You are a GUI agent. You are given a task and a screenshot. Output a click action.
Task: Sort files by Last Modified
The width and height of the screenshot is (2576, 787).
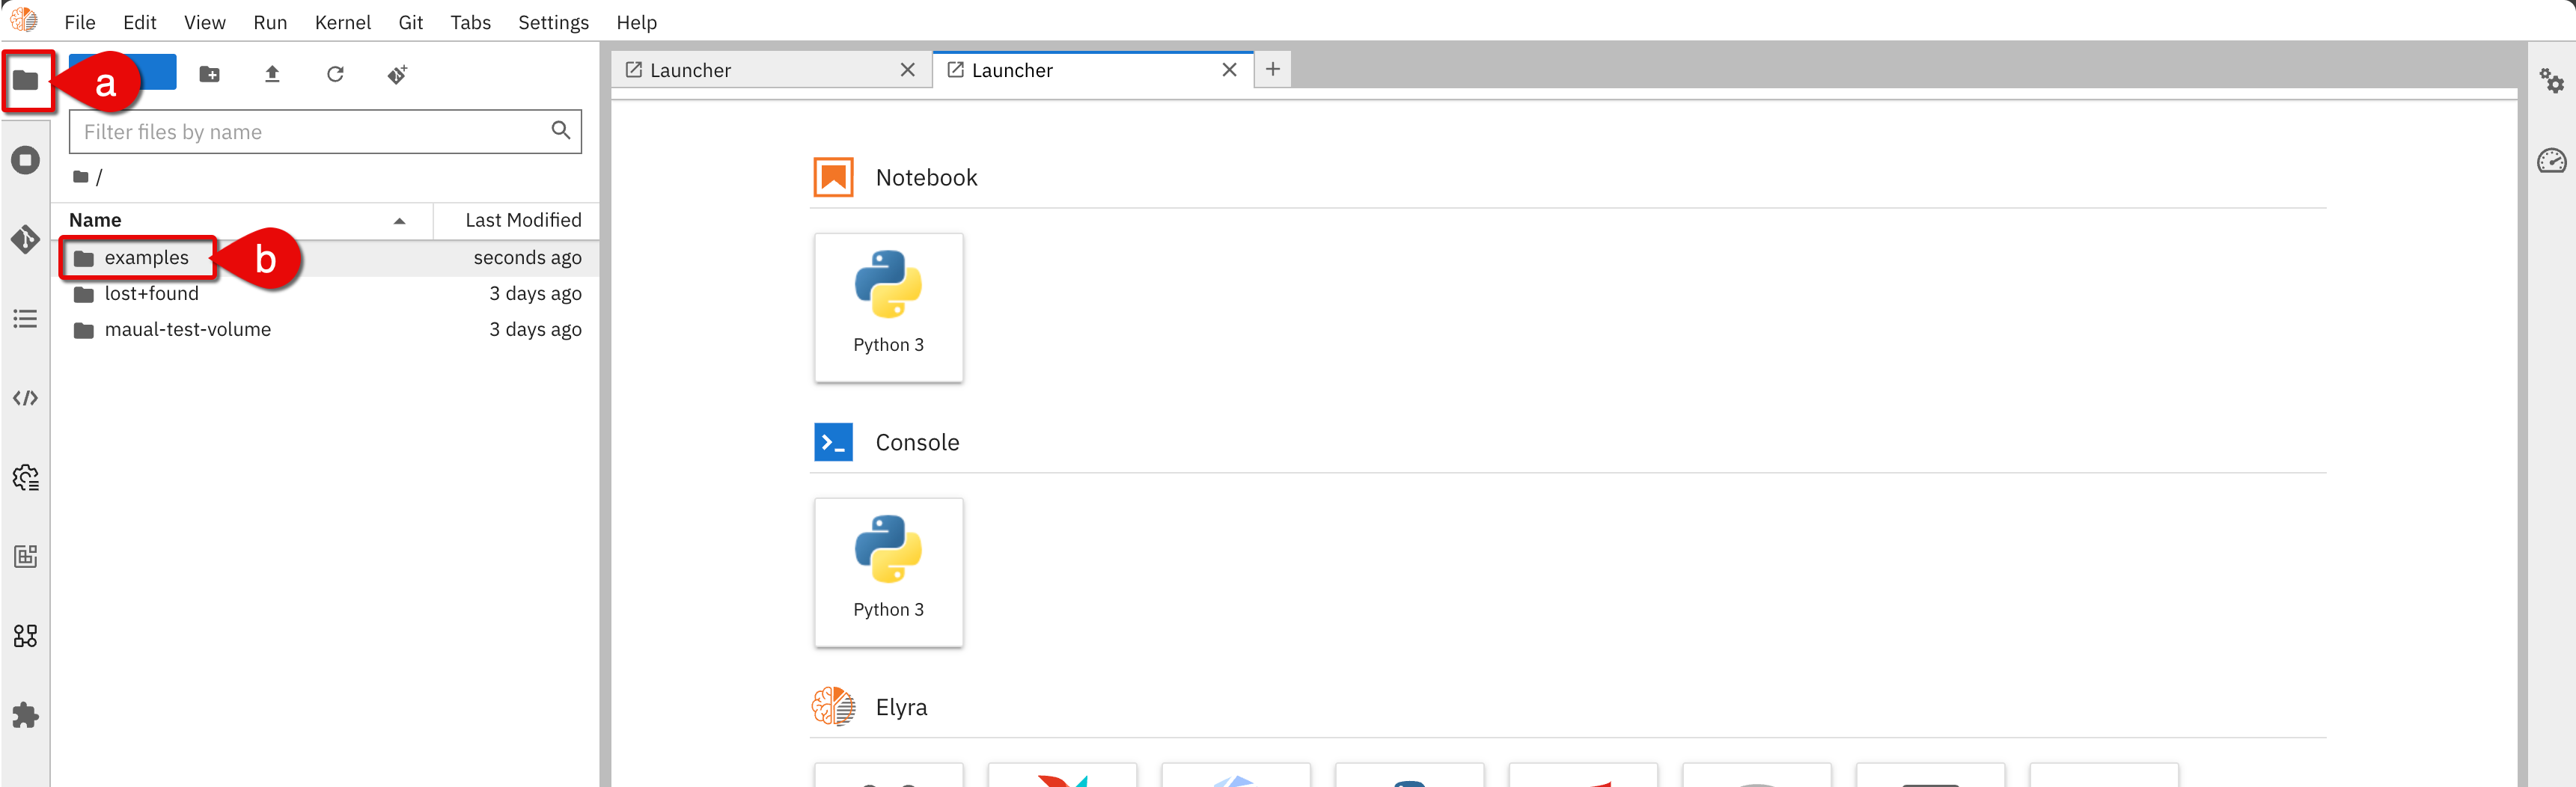coord(522,220)
